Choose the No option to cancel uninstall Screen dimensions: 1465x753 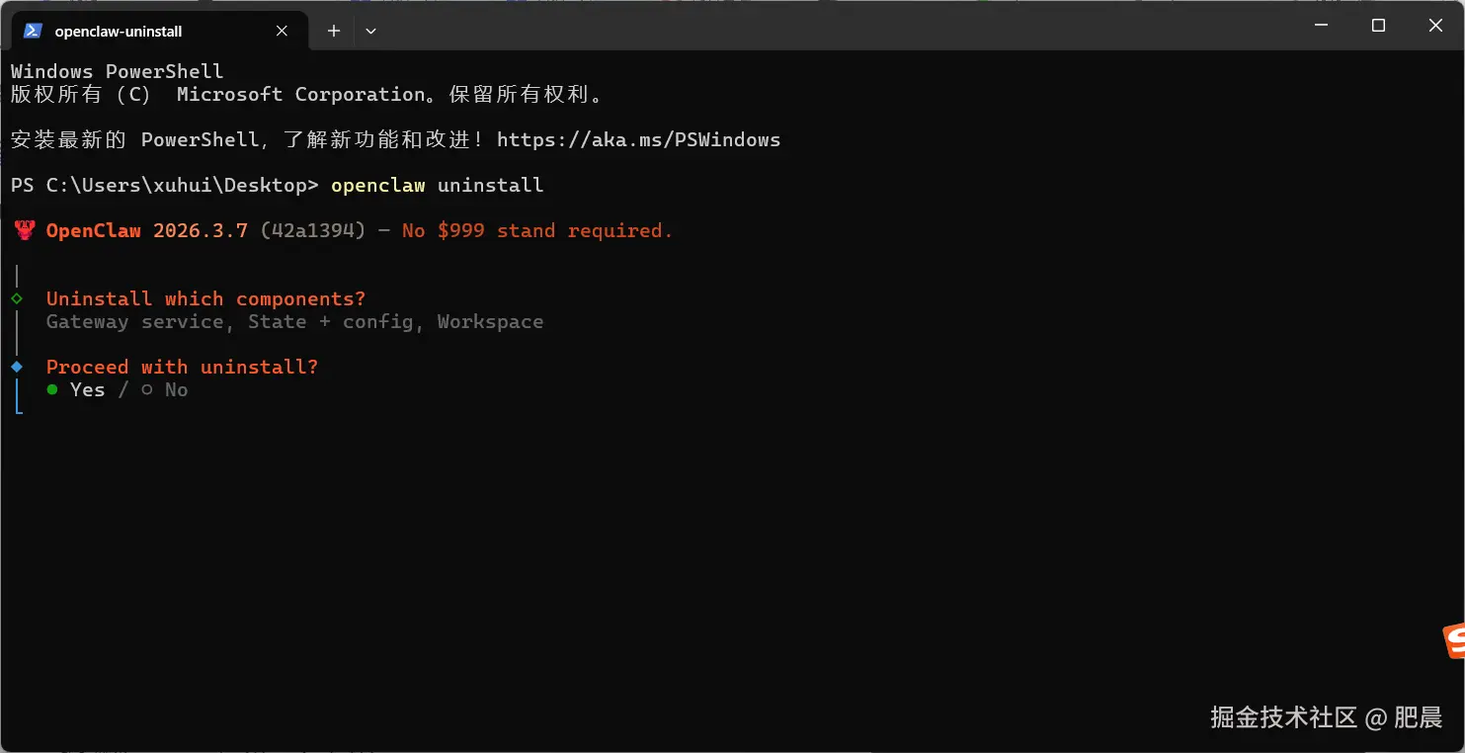(x=164, y=389)
